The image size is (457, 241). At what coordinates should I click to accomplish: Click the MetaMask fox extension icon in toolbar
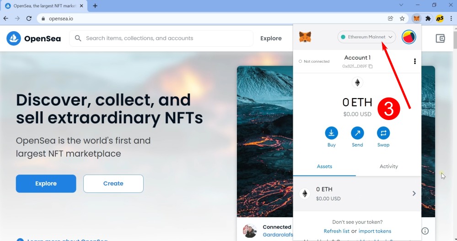coord(416,18)
